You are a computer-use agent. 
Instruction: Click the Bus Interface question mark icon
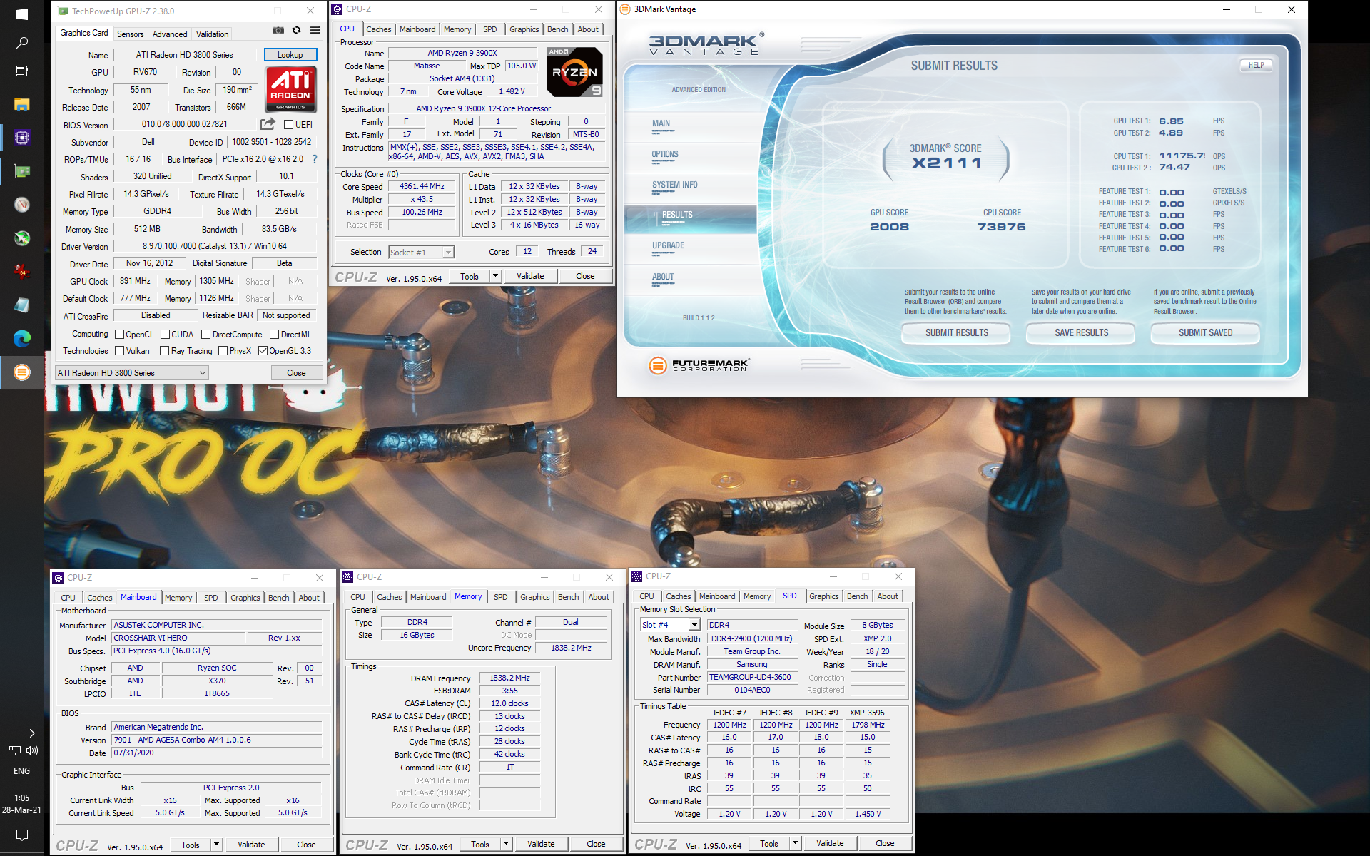pos(315,159)
